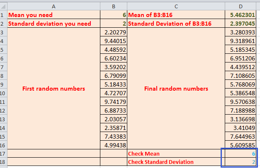The image size is (260, 168).
Task: Click 'Standard deviation you need' cell
Action: pos(54,23)
